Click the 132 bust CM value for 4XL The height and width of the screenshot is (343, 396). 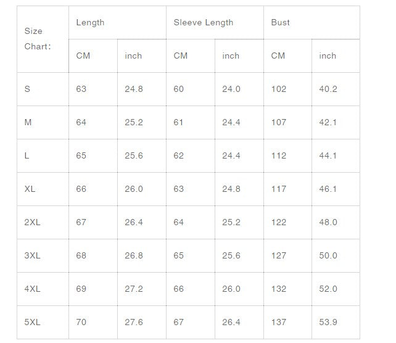coord(279,289)
